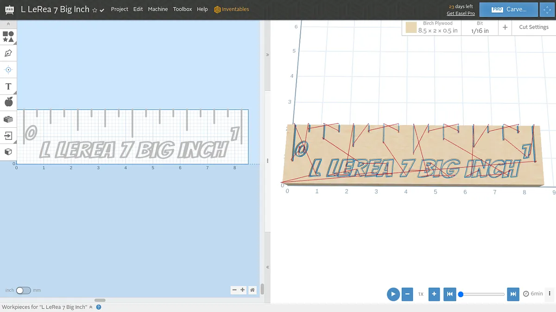The height and width of the screenshot is (312, 556).
Task: Open the Toolbox menu
Action: coord(182,9)
